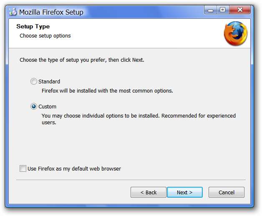Click the installer icon in the title bar
This screenshot has width=262, height=216.
13,12
